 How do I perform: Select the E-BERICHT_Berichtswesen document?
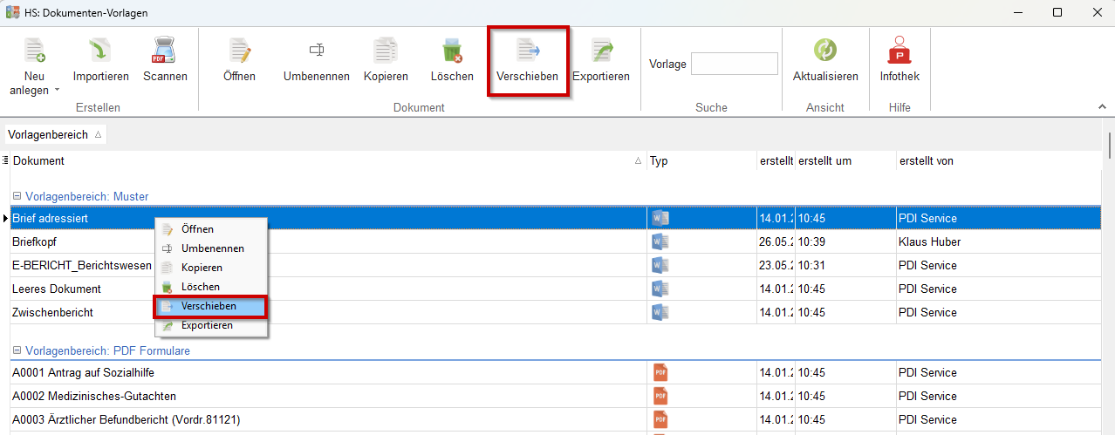click(557, 265)
